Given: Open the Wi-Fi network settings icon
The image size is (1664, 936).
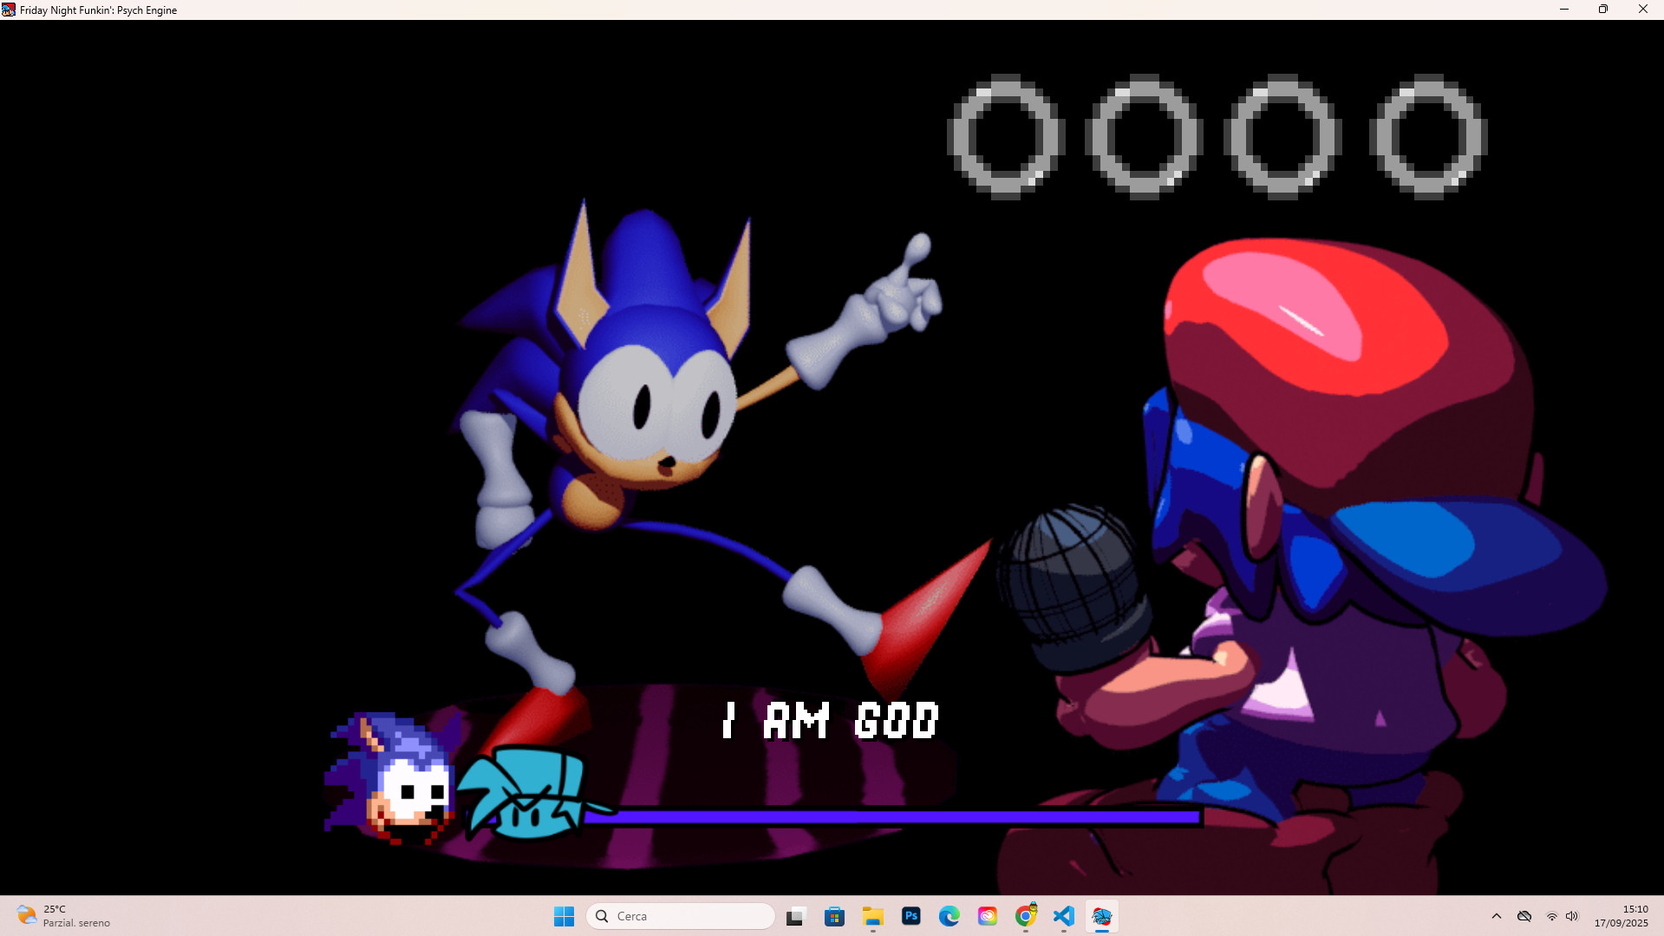Looking at the screenshot, I should pyautogui.click(x=1552, y=916).
